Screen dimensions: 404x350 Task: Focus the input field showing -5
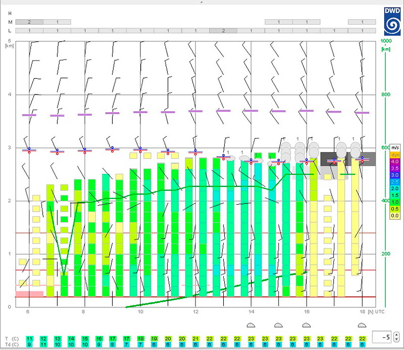[383, 337]
